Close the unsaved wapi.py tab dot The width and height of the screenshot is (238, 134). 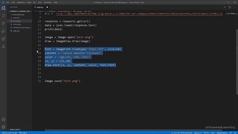pos(47,7)
